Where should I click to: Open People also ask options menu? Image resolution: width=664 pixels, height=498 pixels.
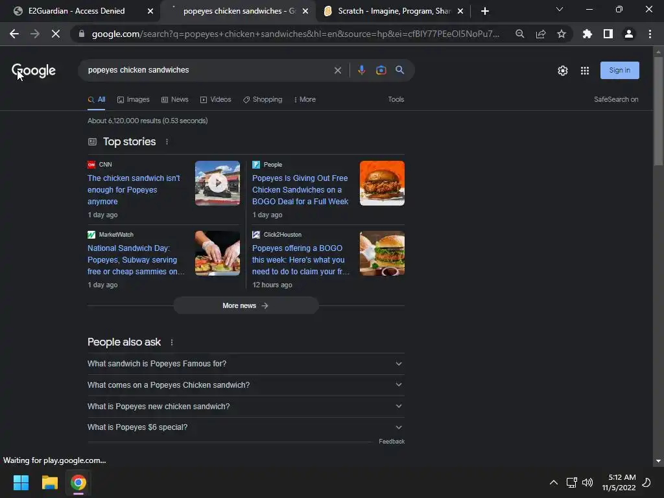click(x=171, y=342)
